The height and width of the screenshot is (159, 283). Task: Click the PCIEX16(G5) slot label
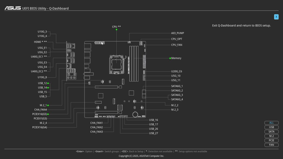[x=40, y=114]
